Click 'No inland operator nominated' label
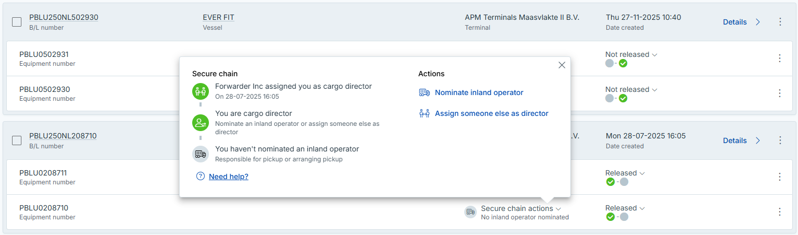 [x=525, y=217]
